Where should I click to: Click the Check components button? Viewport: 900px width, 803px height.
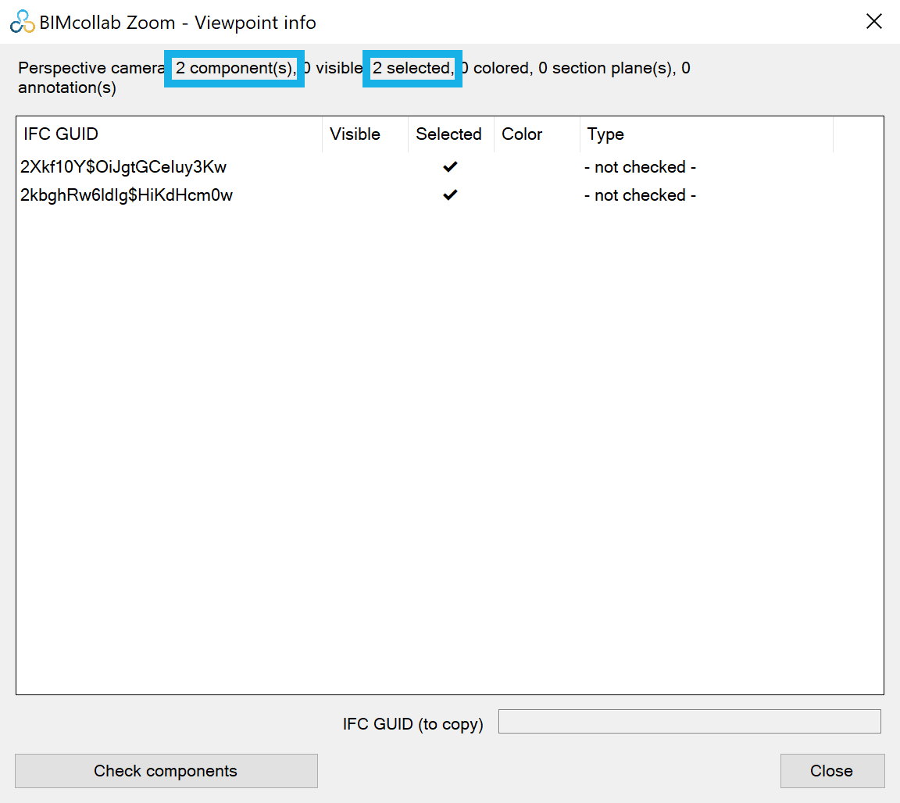point(166,770)
